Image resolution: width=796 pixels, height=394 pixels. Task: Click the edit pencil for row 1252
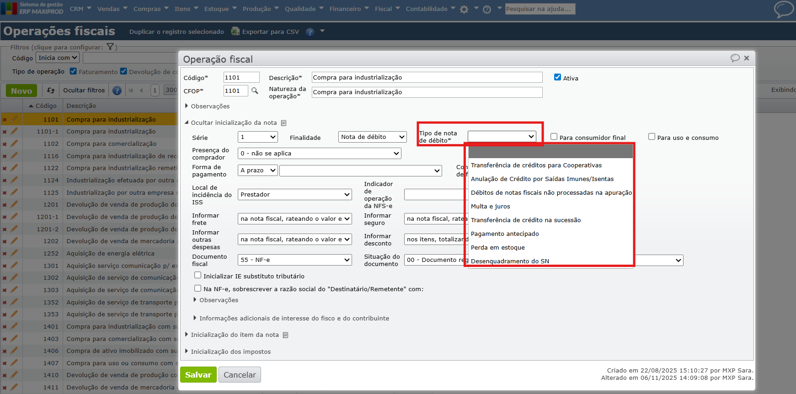(14, 253)
